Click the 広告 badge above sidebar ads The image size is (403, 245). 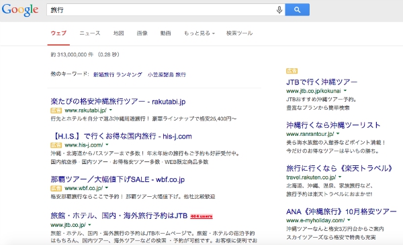[292, 71]
